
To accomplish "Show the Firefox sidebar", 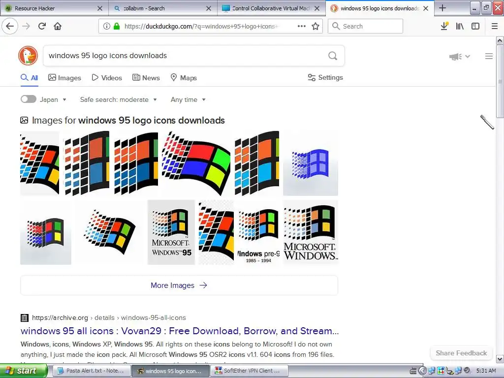I will 475,26.
